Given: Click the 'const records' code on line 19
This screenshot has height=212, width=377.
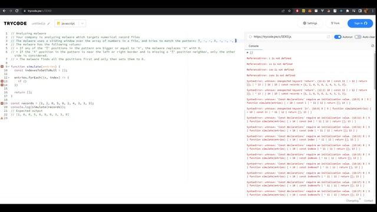Looking at the screenshot, I should (x=22, y=104).
